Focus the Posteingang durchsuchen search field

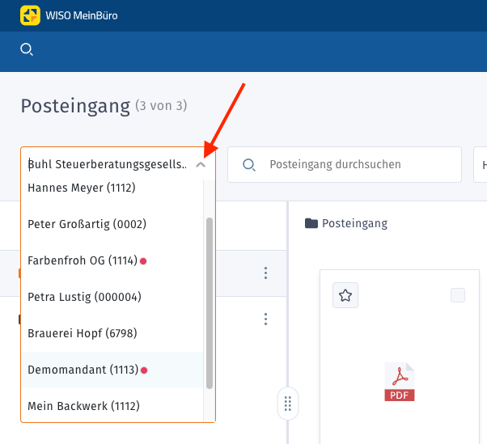pyautogui.click(x=356, y=165)
